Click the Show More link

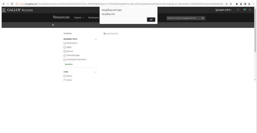(69, 64)
